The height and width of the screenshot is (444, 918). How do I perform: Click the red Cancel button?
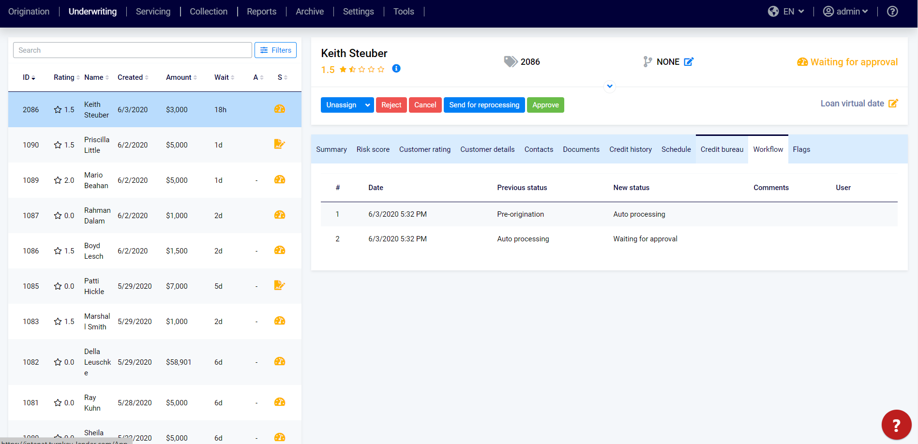pyautogui.click(x=425, y=105)
